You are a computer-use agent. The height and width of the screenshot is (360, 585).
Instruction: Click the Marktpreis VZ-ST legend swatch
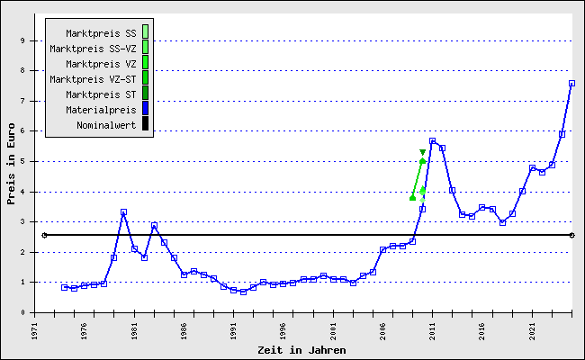pos(146,78)
